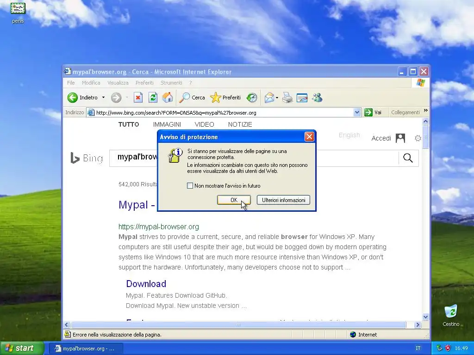Open the Indietro history dropdown arrow

(x=103, y=98)
